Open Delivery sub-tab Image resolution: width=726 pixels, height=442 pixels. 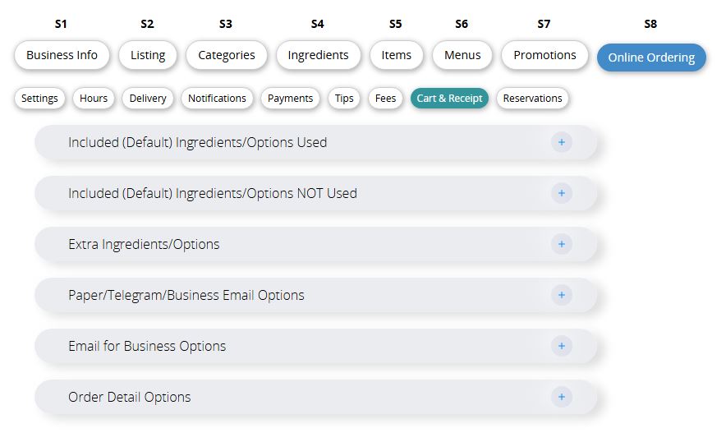tap(148, 99)
